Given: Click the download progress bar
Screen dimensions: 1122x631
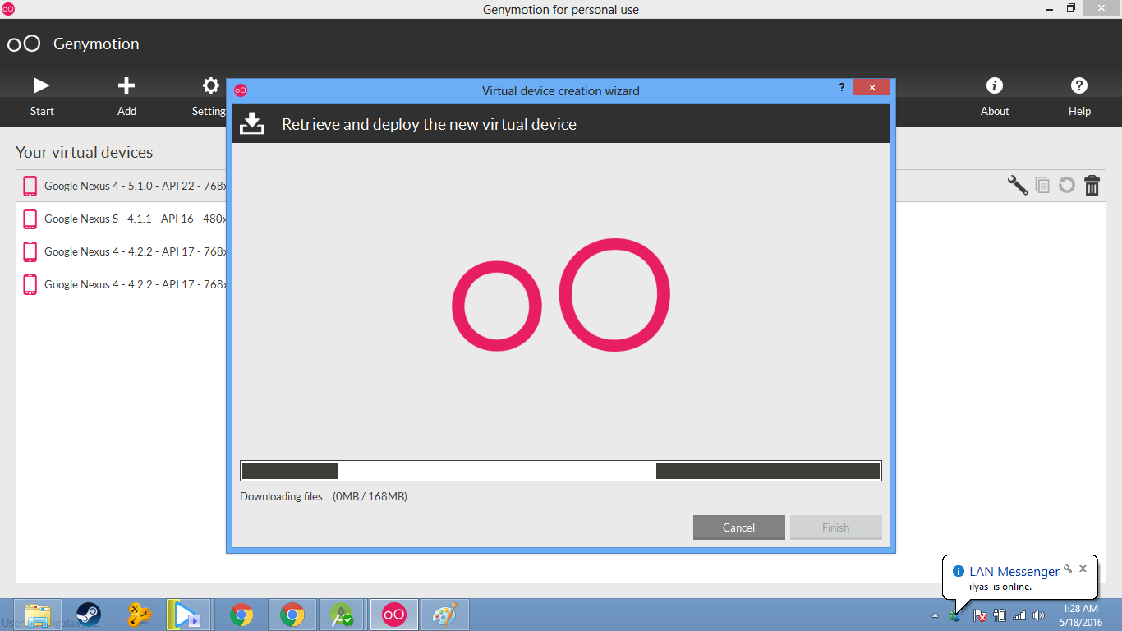Looking at the screenshot, I should pyautogui.click(x=560, y=471).
